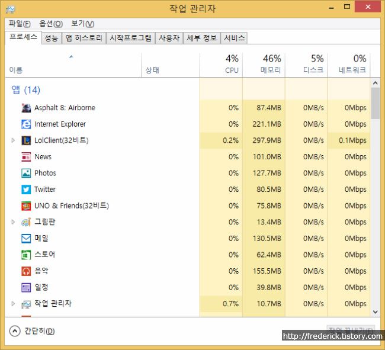Click the scrollbar up arrow
This screenshot has width=385, height=350.
(x=375, y=83)
